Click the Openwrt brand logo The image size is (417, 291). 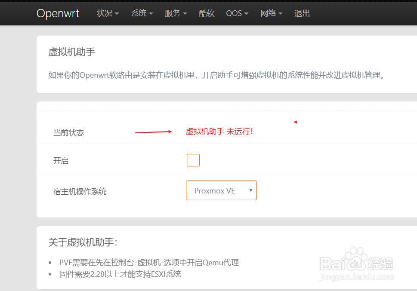click(58, 13)
